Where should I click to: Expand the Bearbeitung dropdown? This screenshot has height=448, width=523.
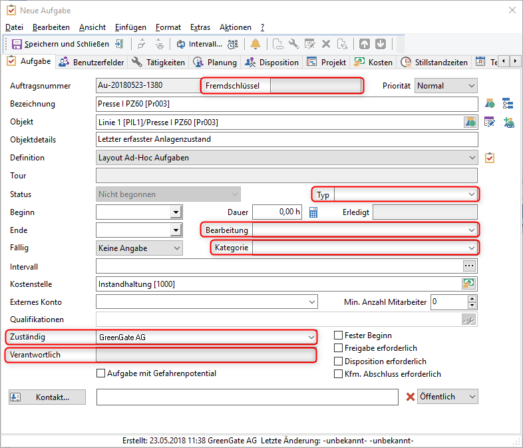(x=471, y=230)
